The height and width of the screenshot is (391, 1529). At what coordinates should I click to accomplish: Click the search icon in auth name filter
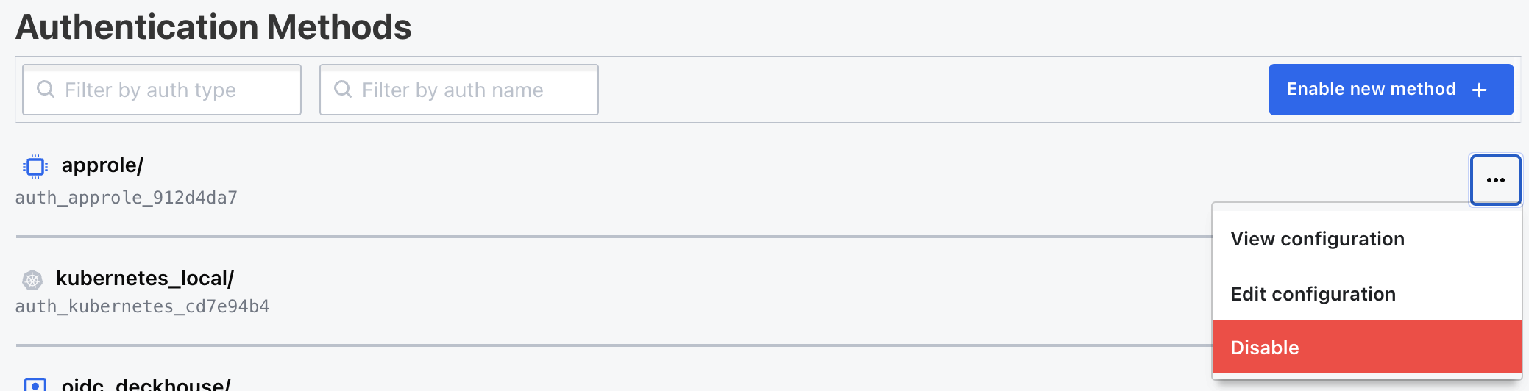(343, 90)
